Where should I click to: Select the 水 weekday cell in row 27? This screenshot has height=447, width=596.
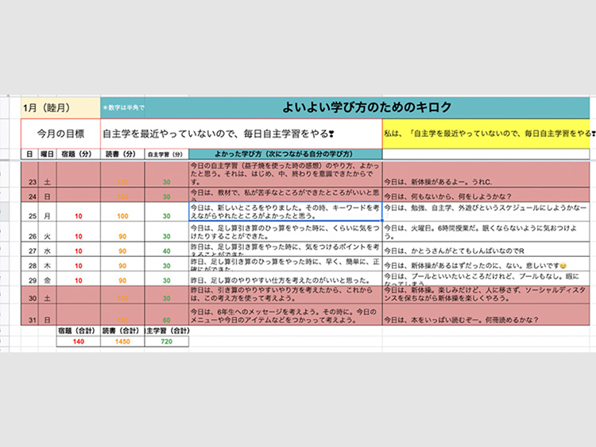pos(47,249)
